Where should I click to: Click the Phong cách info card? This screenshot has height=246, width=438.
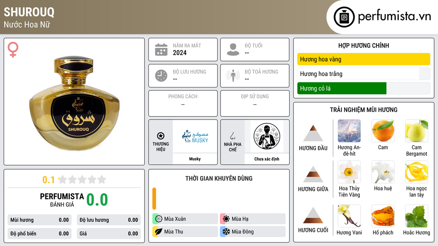(x=183, y=103)
